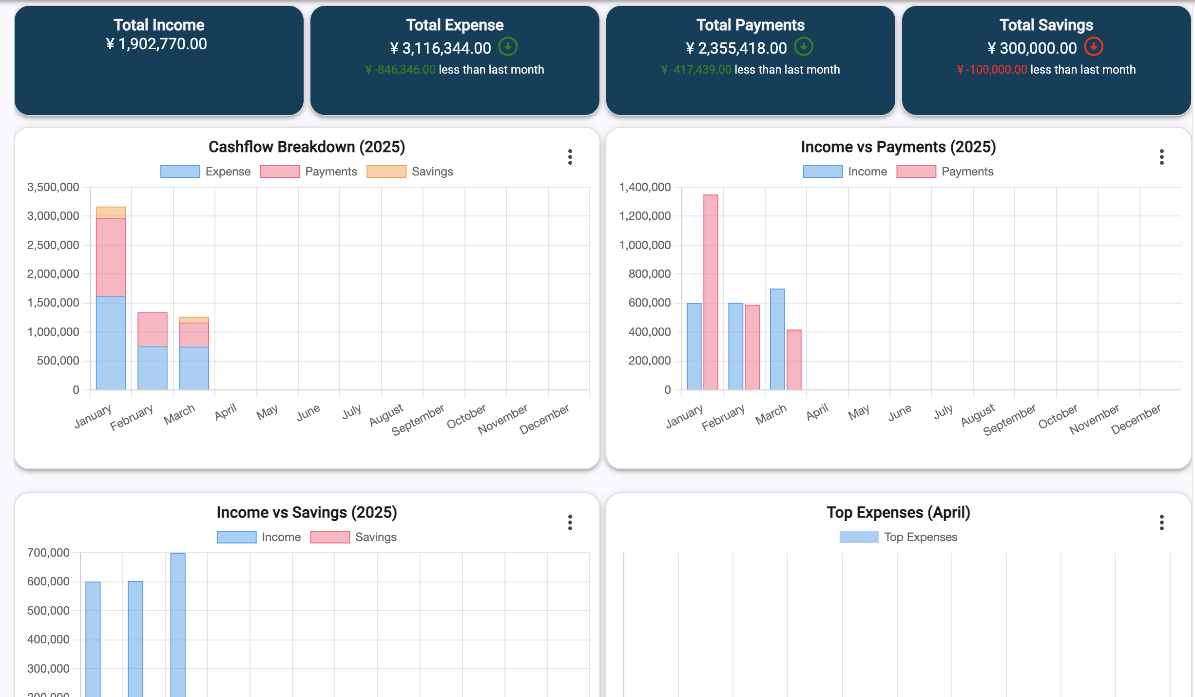Hide Income series in Income vs Payments legend
Image resolution: width=1195 pixels, height=697 pixels.
click(x=845, y=172)
